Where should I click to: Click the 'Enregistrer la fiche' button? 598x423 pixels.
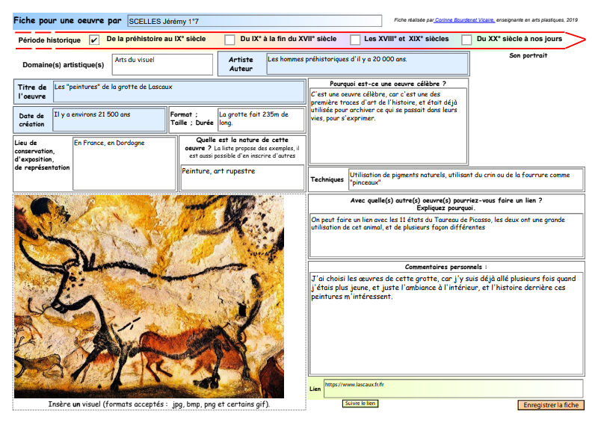tap(550, 404)
